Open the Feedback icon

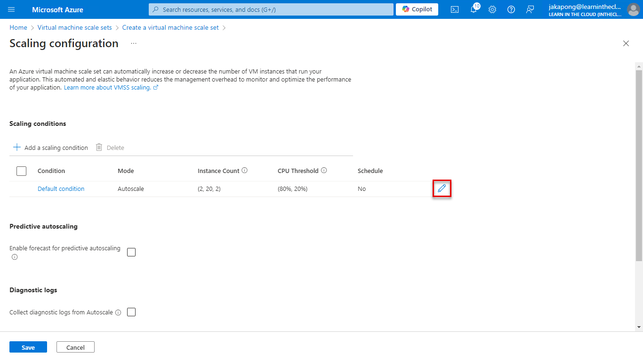click(x=530, y=9)
